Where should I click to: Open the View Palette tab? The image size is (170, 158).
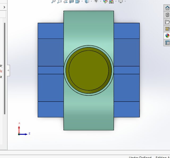[167, 29]
